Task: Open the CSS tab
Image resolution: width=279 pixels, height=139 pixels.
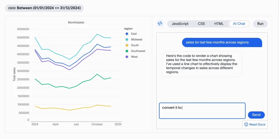Action: coord(201,24)
